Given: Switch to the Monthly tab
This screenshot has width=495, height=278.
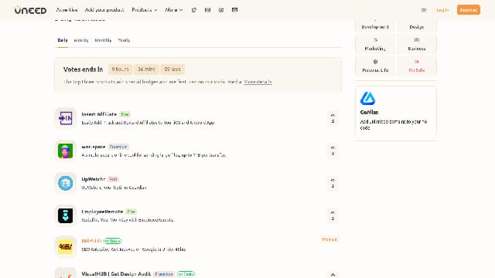Looking at the screenshot, I should click(103, 40).
